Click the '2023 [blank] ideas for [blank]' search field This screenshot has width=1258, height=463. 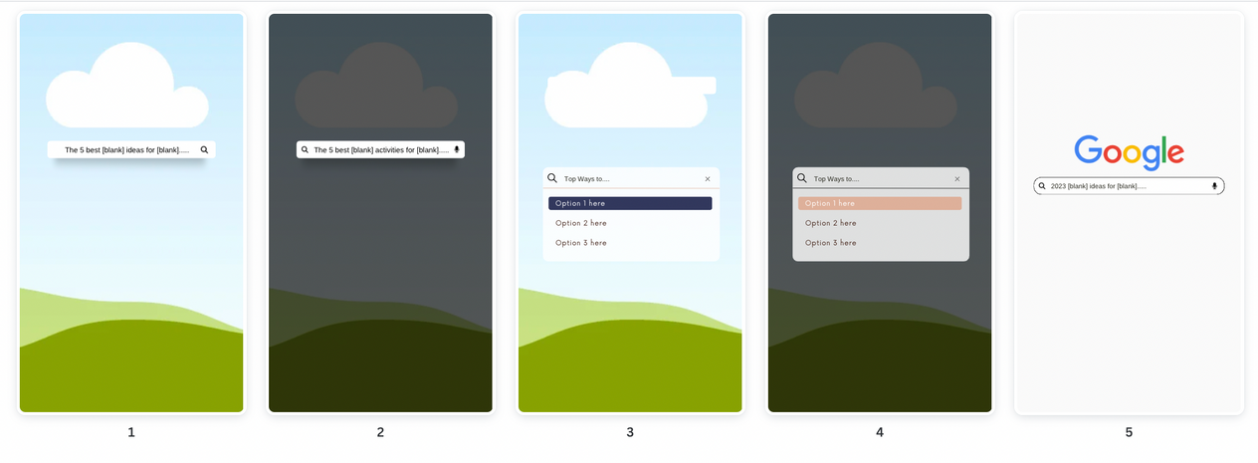(x=1129, y=186)
